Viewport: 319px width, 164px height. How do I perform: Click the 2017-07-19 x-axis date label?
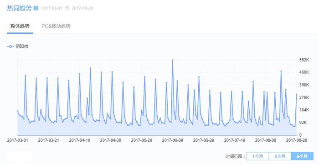tap(235, 140)
